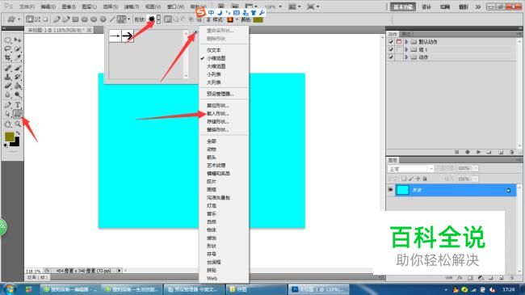Toggle checkbox for 组 1 action set
This screenshot has width=525, height=295.
[x=391, y=49]
